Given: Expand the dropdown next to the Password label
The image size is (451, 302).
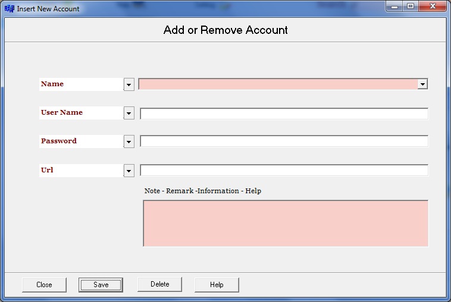Looking at the screenshot, I should click(129, 141).
